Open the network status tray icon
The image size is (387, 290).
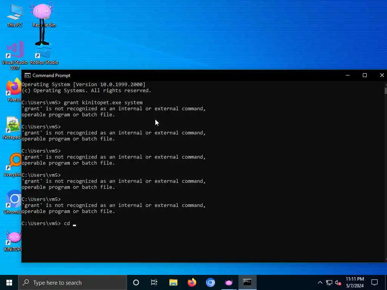[x=329, y=282]
